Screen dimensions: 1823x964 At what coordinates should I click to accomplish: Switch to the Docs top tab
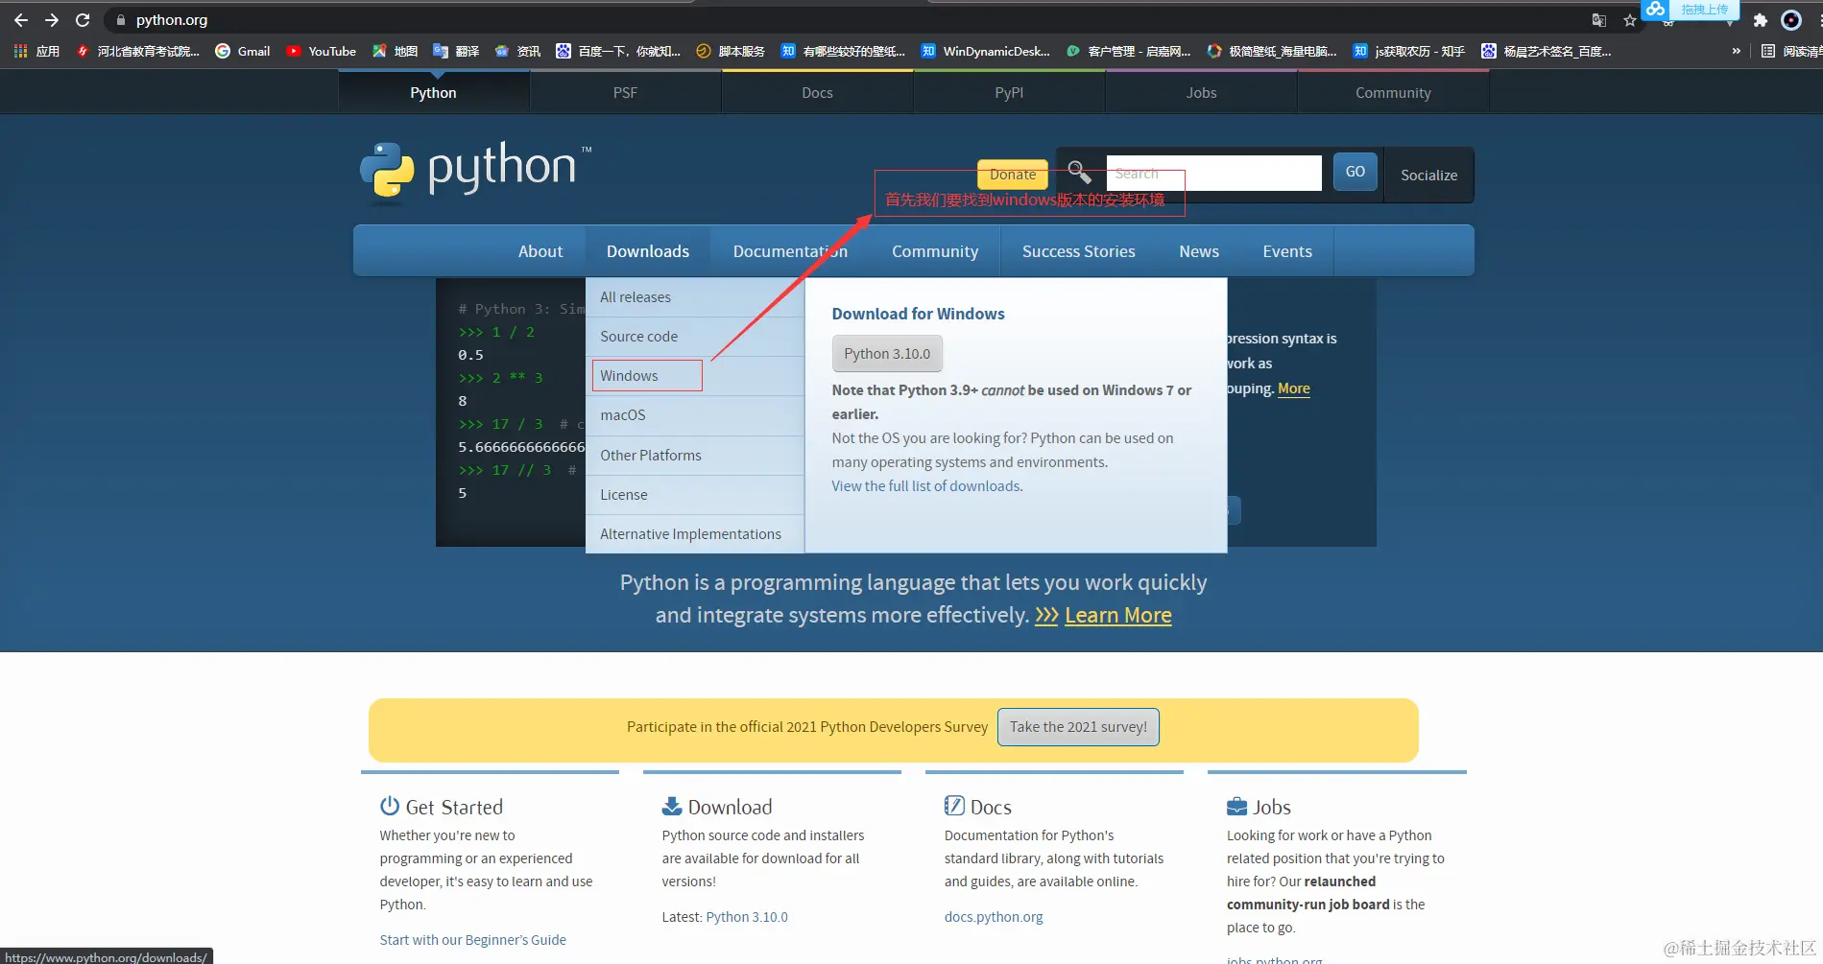coord(817,92)
